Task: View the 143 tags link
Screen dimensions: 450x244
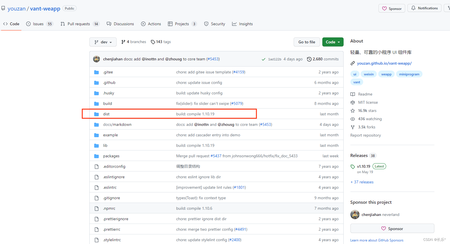Action: coord(161,42)
